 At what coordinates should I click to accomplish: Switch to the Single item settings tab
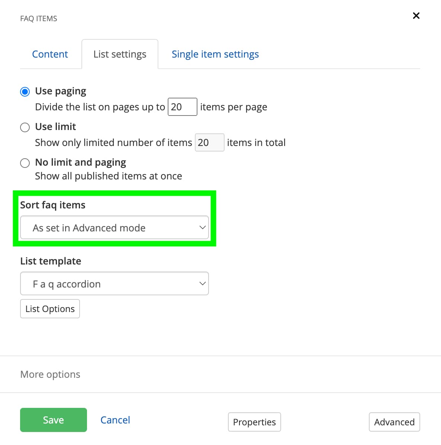click(x=215, y=54)
